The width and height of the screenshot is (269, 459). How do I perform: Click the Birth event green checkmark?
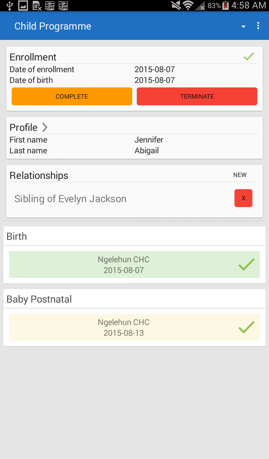pos(246,264)
